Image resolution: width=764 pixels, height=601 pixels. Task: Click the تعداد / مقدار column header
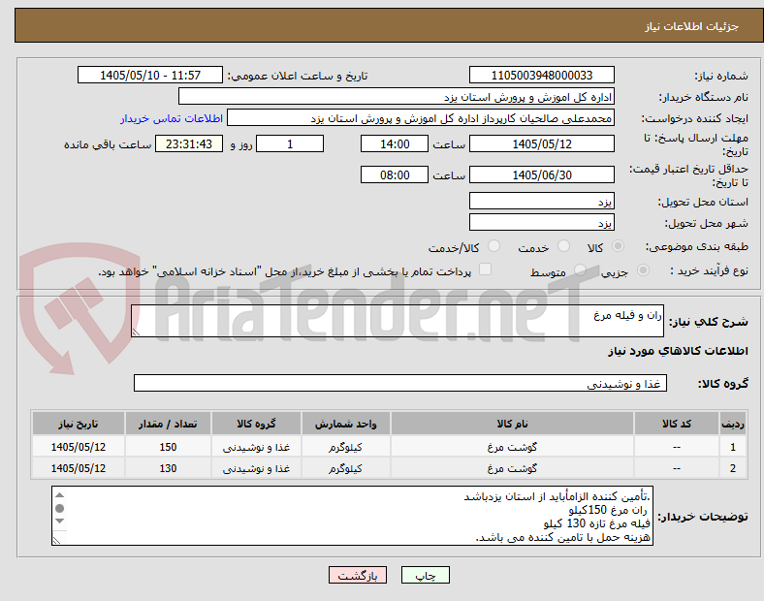click(x=168, y=424)
